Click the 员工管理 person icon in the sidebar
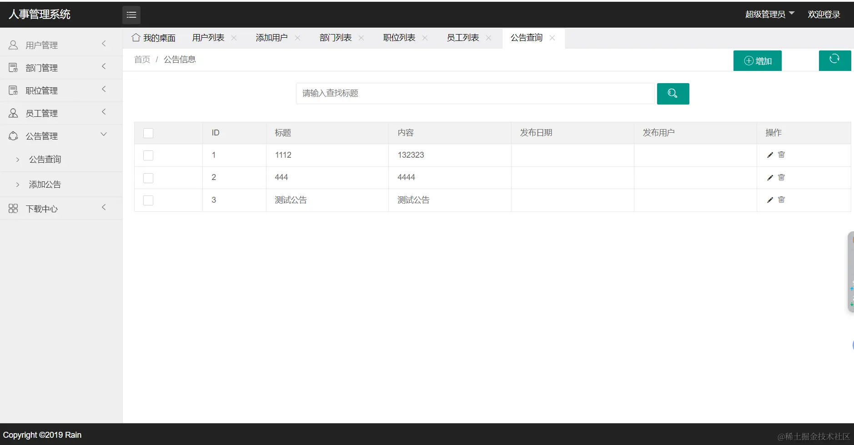854x445 pixels. 13,113
